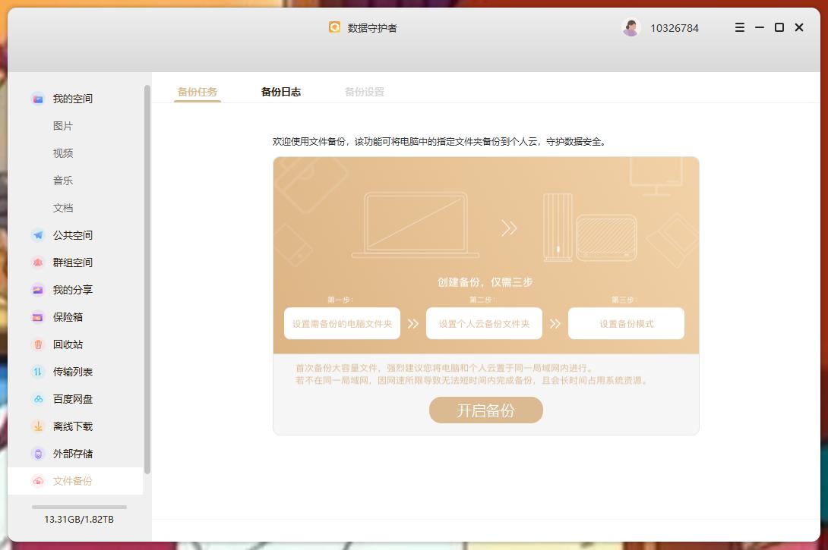This screenshot has height=550, width=828.
Task: Click user avatar for account 10326784
Action: click(630, 27)
